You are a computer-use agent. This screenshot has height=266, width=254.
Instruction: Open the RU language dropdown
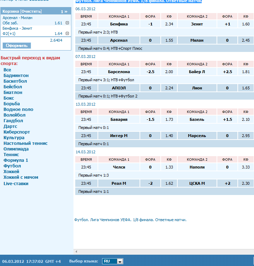tap(112, 261)
